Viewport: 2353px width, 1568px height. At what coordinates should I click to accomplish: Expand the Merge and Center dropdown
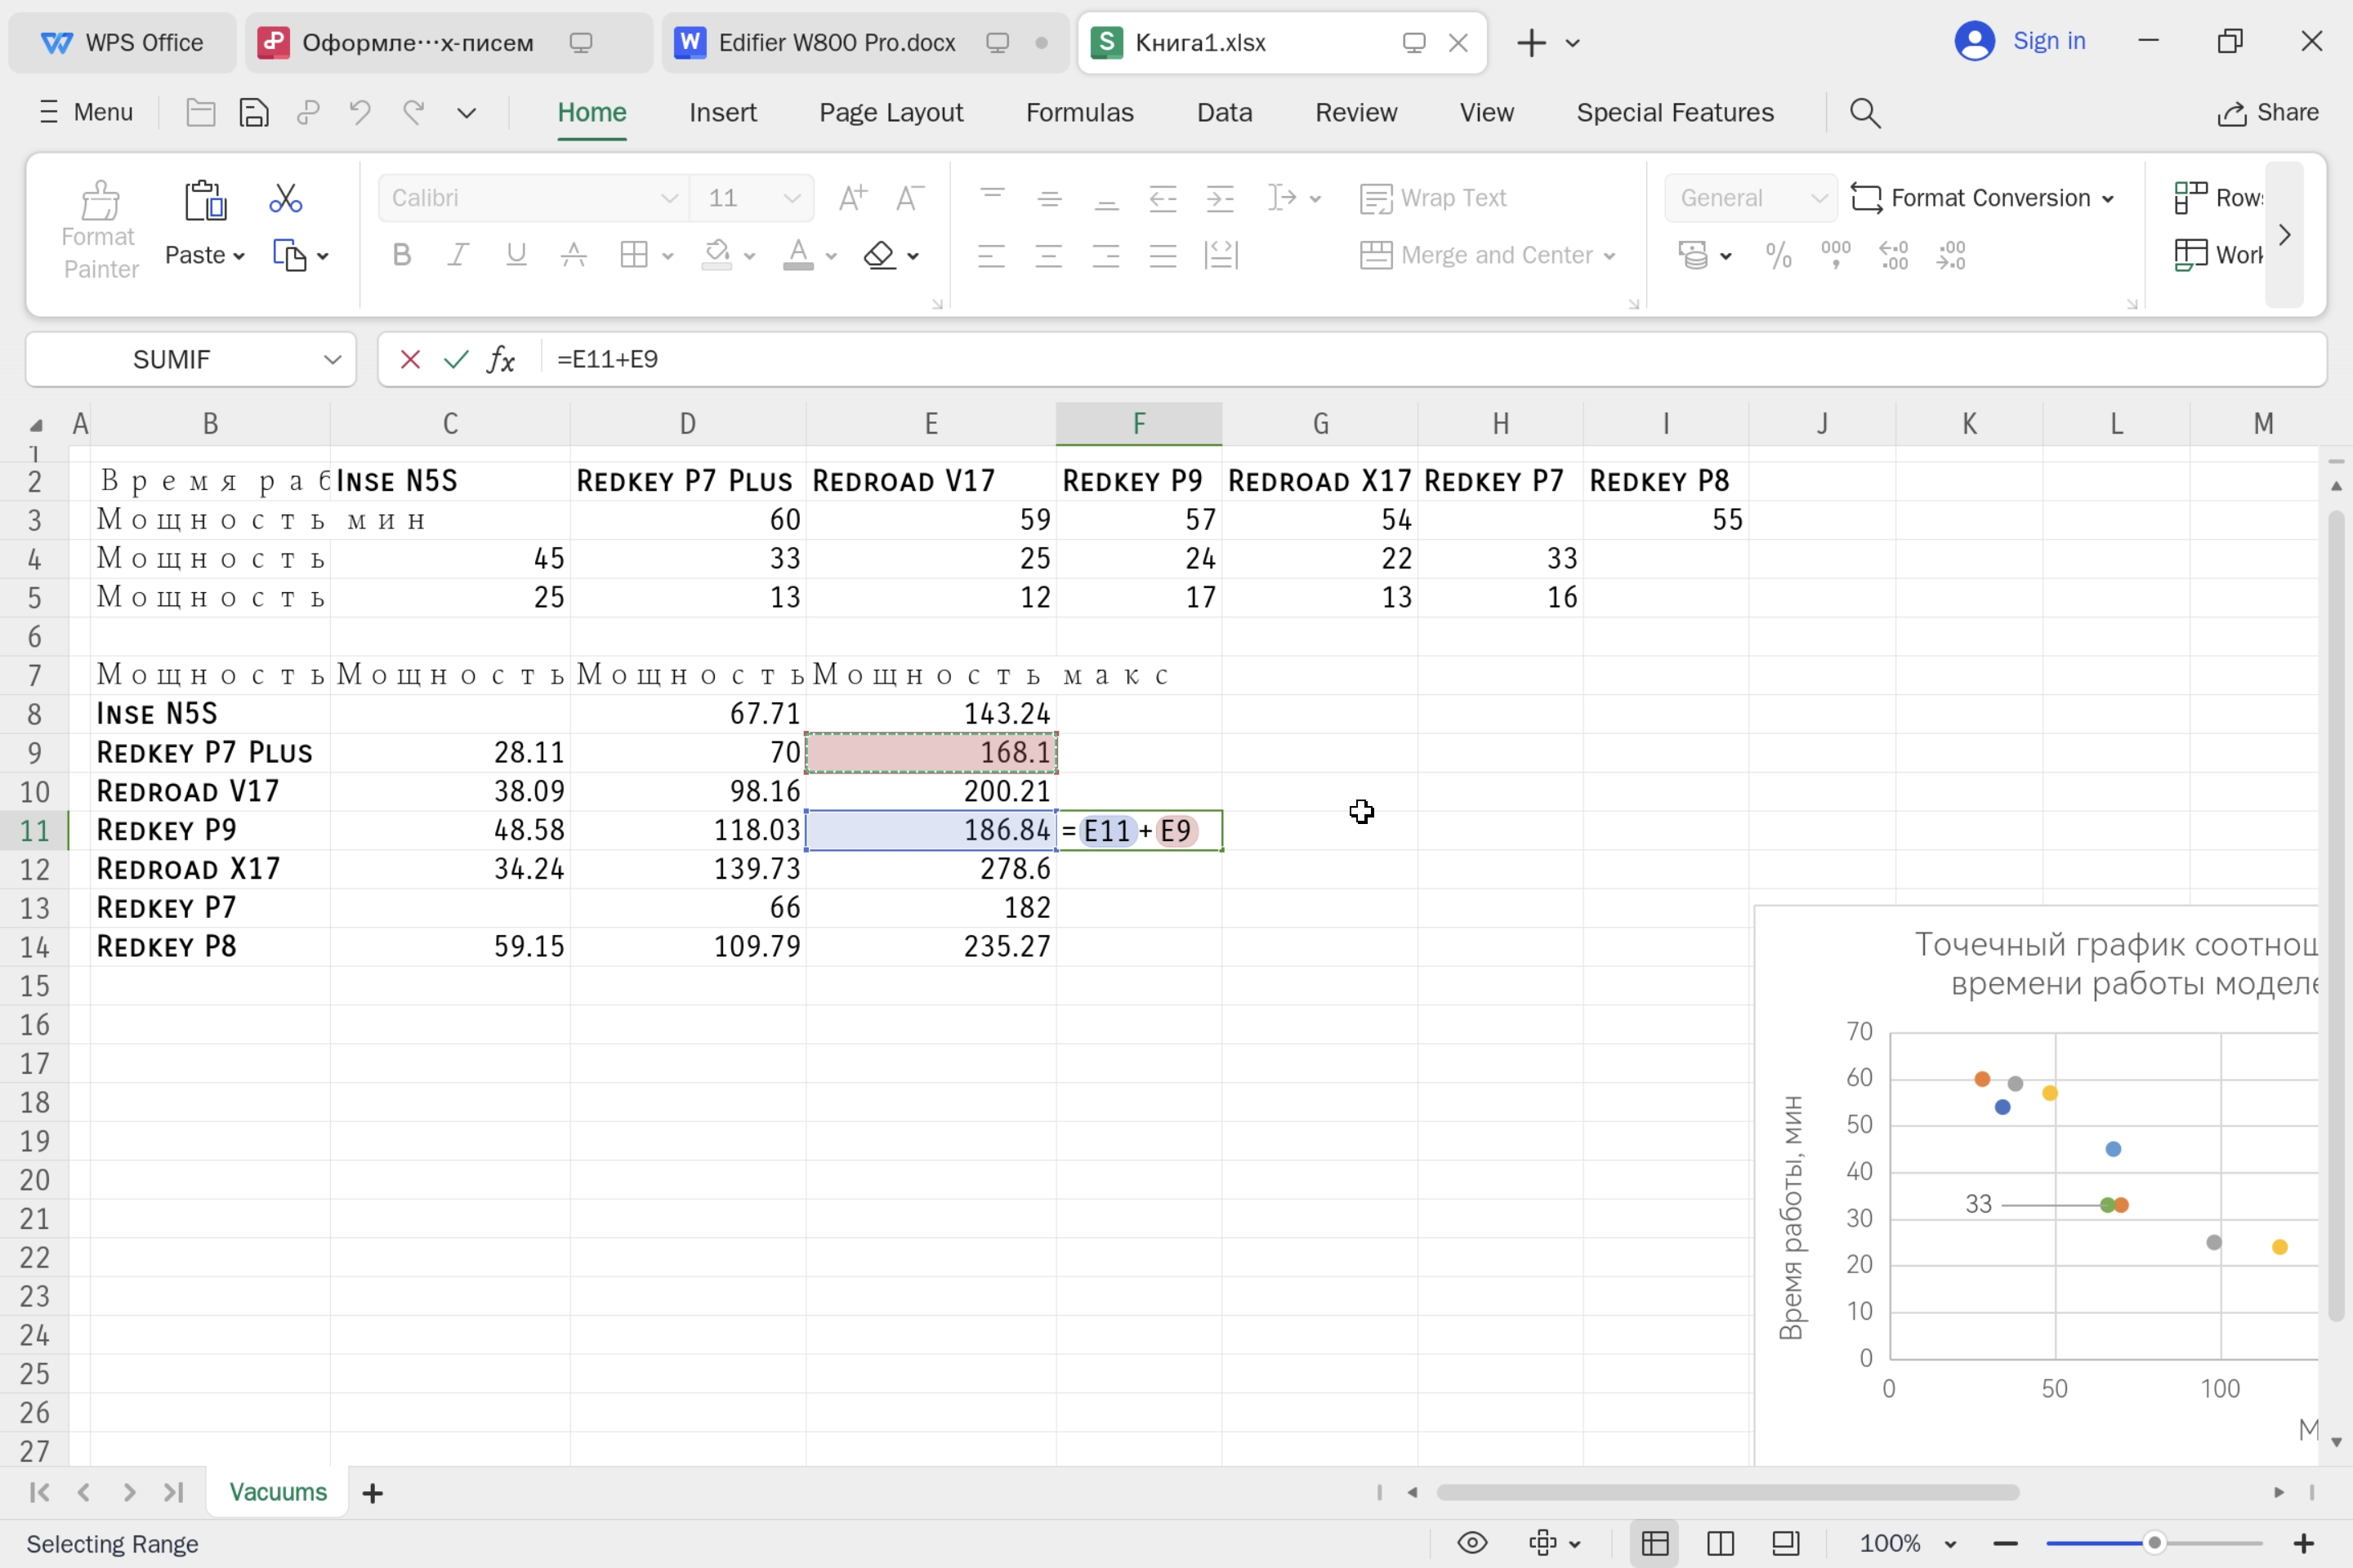click(x=1610, y=257)
